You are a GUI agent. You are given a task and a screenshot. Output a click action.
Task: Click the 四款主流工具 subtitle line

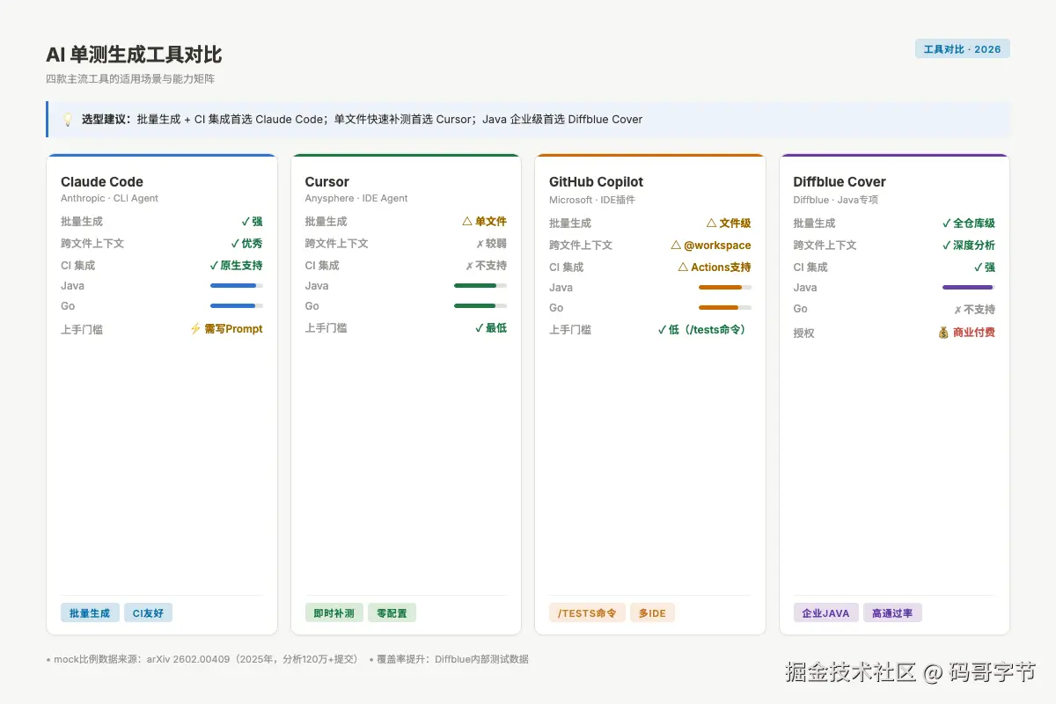click(x=130, y=79)
